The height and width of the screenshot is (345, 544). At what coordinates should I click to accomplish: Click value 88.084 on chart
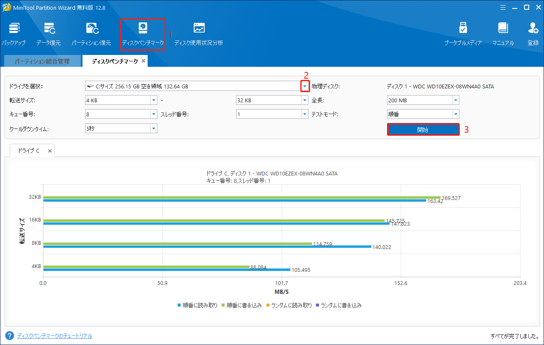coord(258,267)
